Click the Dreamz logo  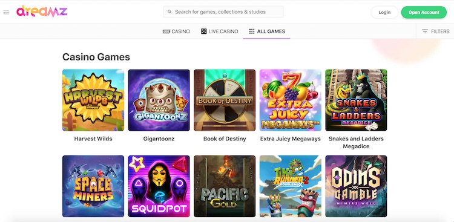42,11
